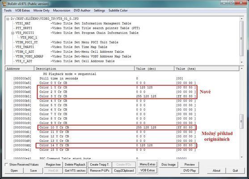Viewport: 249px width, 179px height.
Task: Select the VTS_TMAPTI tree entry
Action: coord(25,47)
